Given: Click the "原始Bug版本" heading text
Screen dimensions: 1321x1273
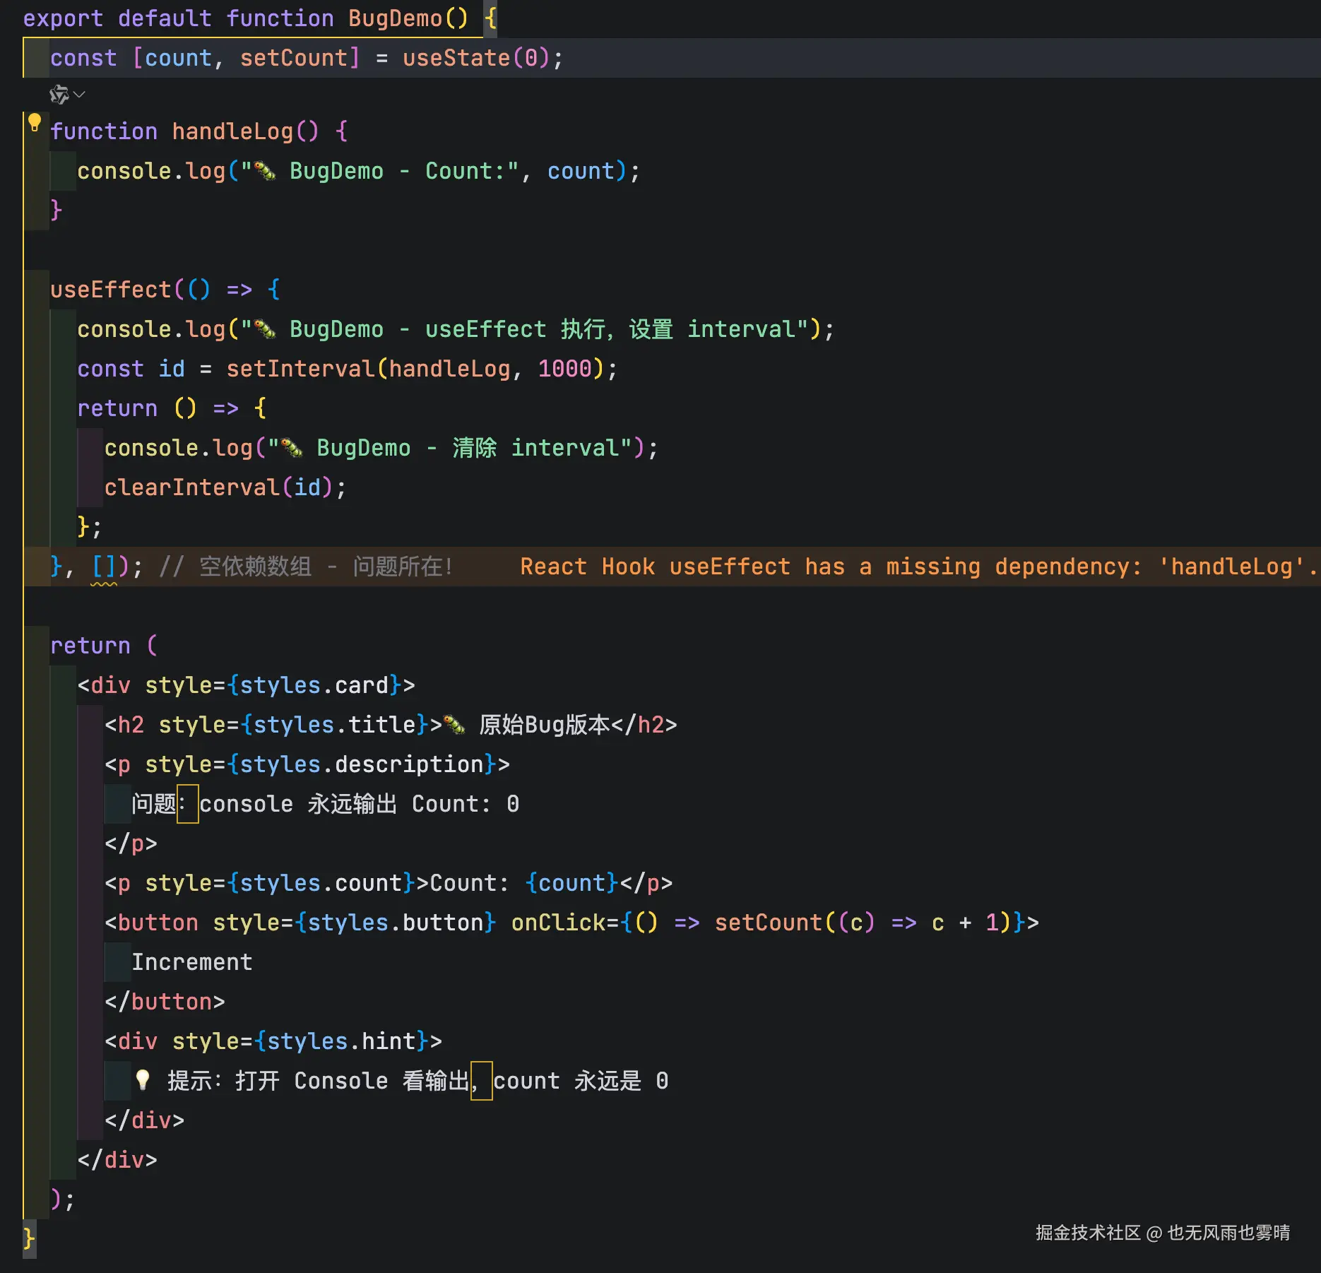Looking at the screenshot, I should [545, 725].
